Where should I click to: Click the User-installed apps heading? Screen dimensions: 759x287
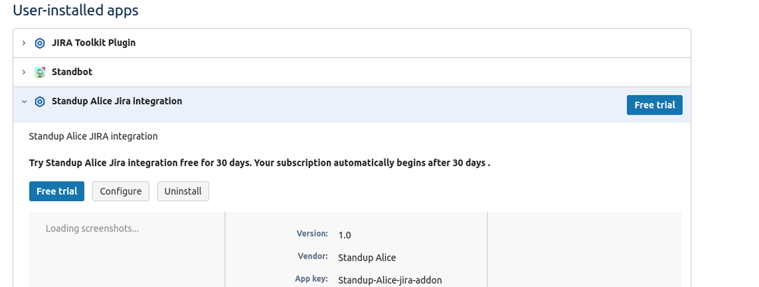(x=75, y=10)
